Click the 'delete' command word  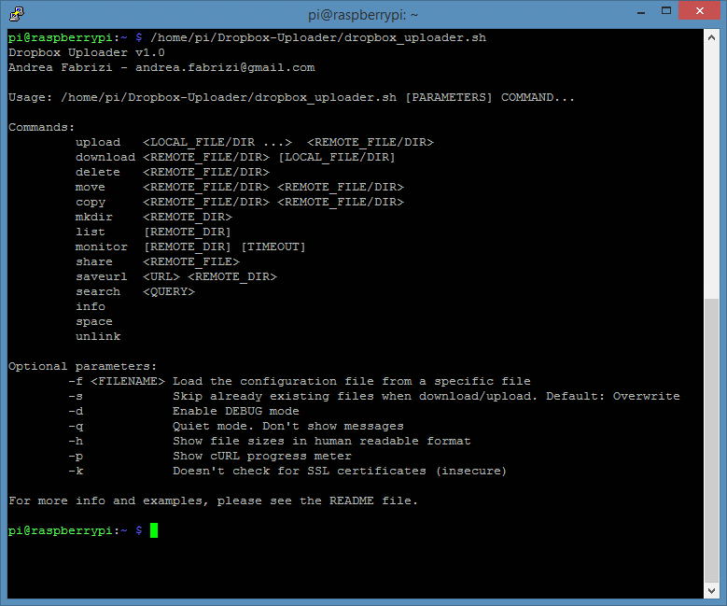click(x=98, y=172)
